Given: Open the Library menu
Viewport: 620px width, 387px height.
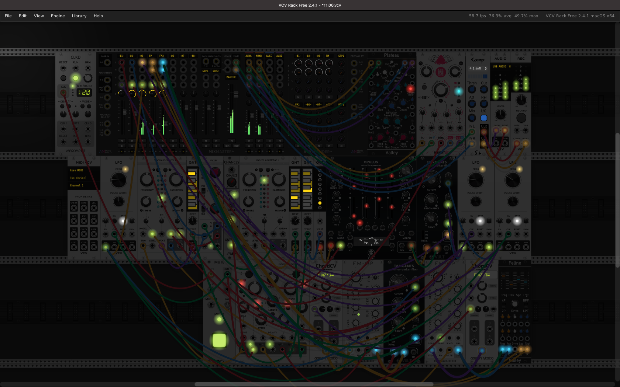Looking at the screenshot, I should (x=79, y=16).
